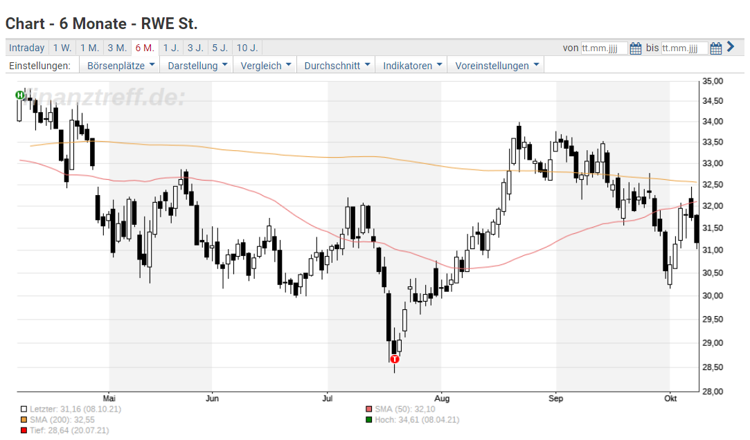
Task: Click the 35,00 price axis label
Action: click(713, 81)
